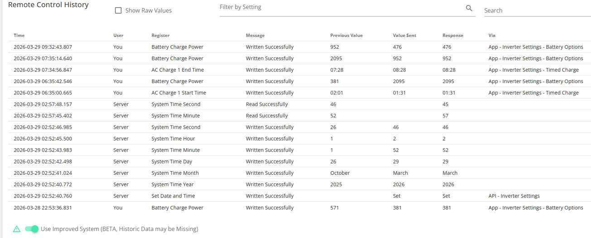Sort by the User column header
Viewport: 591px width, 238px height.
coord(118,35)
